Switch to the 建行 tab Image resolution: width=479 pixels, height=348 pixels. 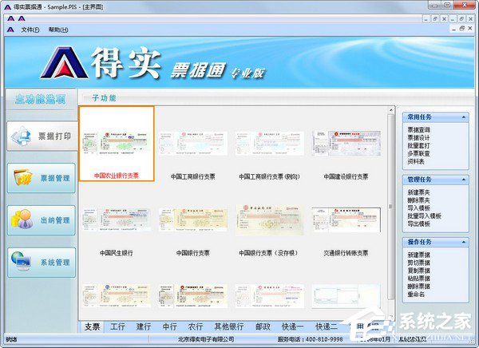tap(144, 326)
